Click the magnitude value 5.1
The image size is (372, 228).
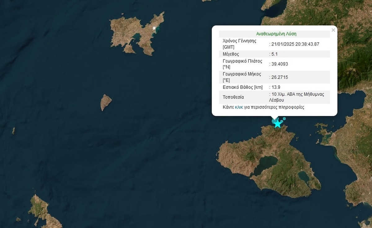click(x=275, y=54)
